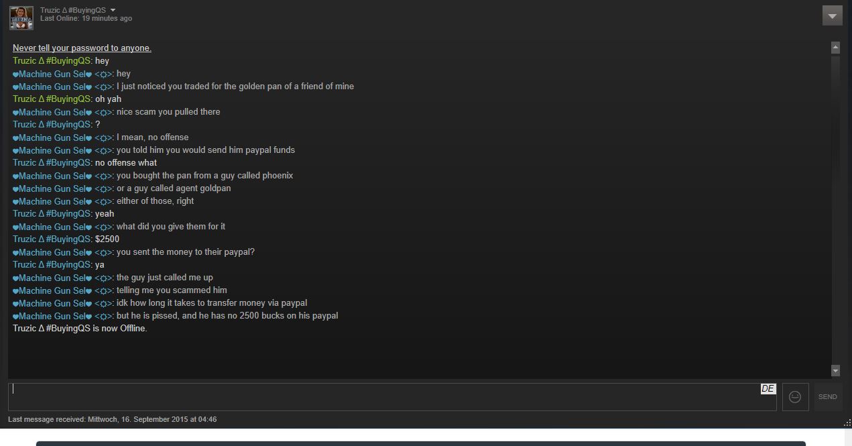The width and height of the screenshot is (852, 446).
Task: Click the 'Never tell your password' warning
Action: point(82,48)
